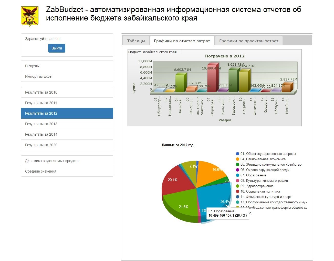
Task: Click the blue legend dot for Общегосударственные вопросы
Action: 237,154
